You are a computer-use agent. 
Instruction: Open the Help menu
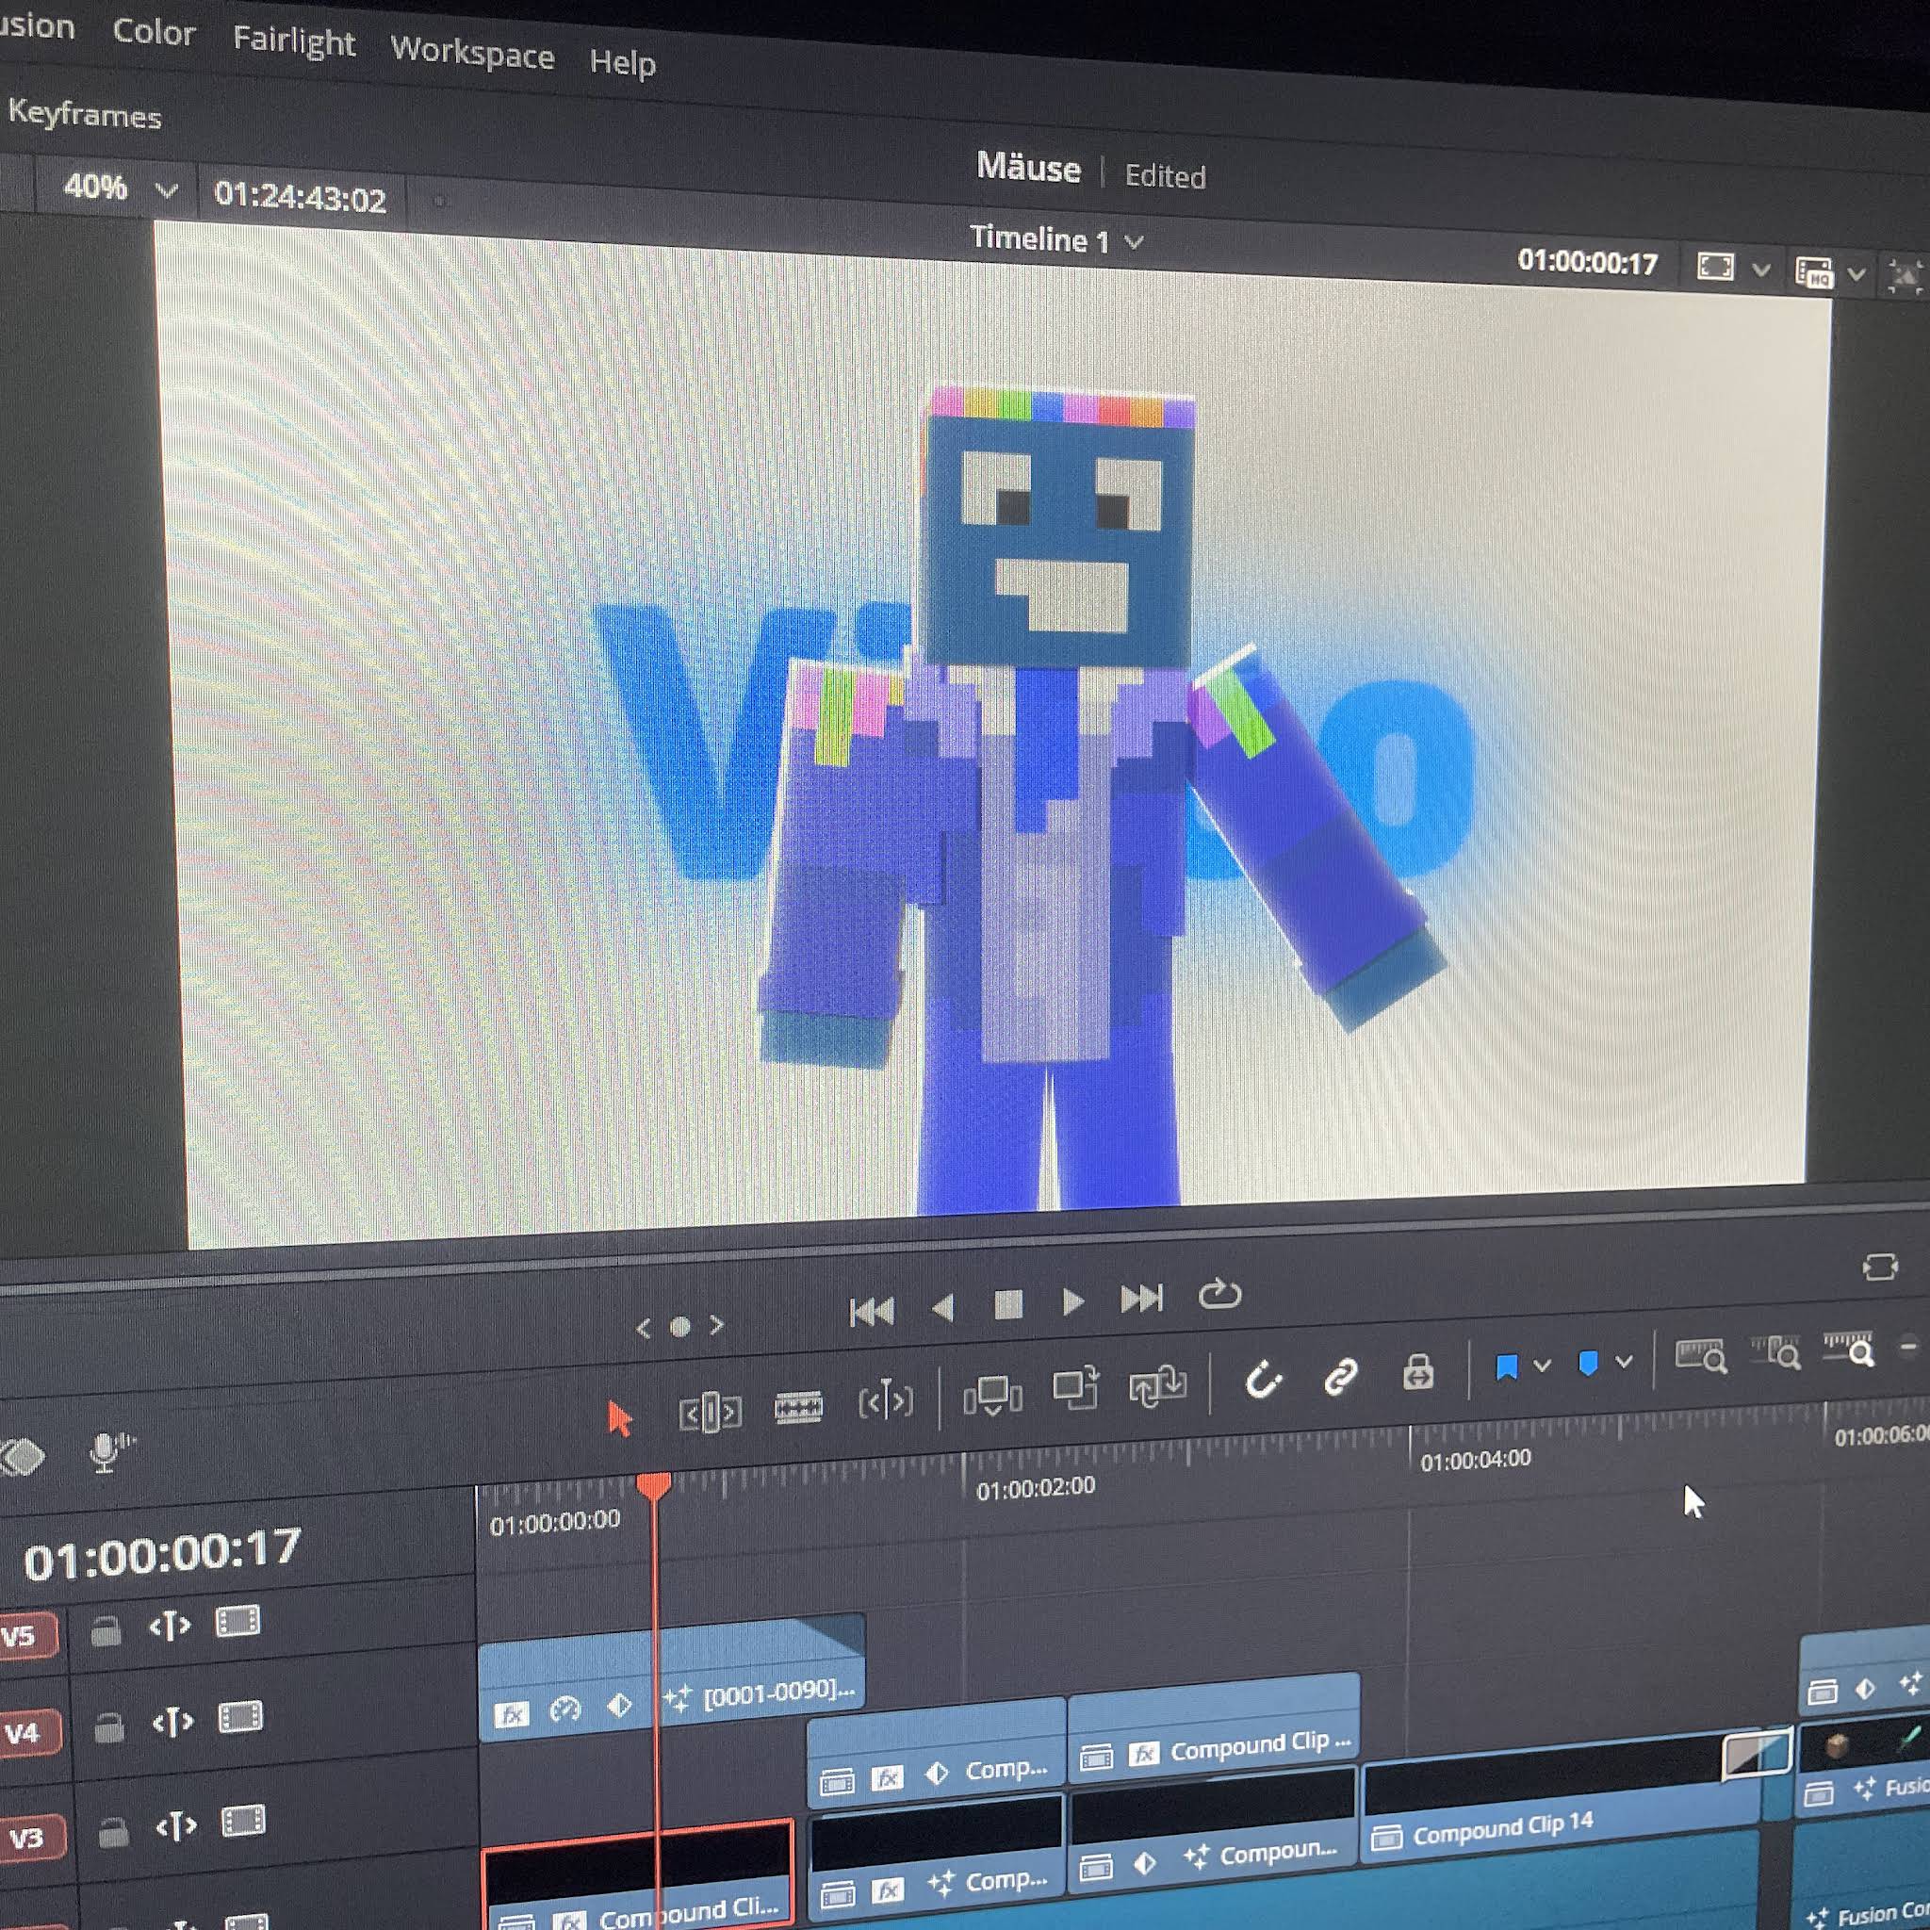click(622, 63)
